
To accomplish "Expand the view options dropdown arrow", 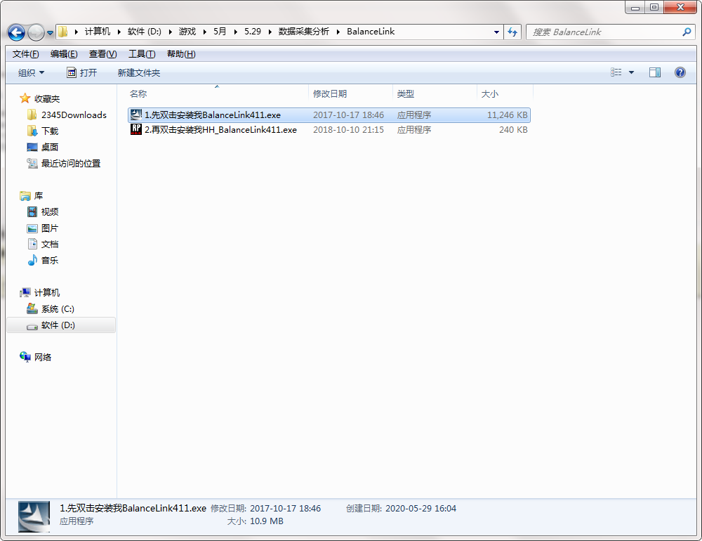I will pos(631,72).
